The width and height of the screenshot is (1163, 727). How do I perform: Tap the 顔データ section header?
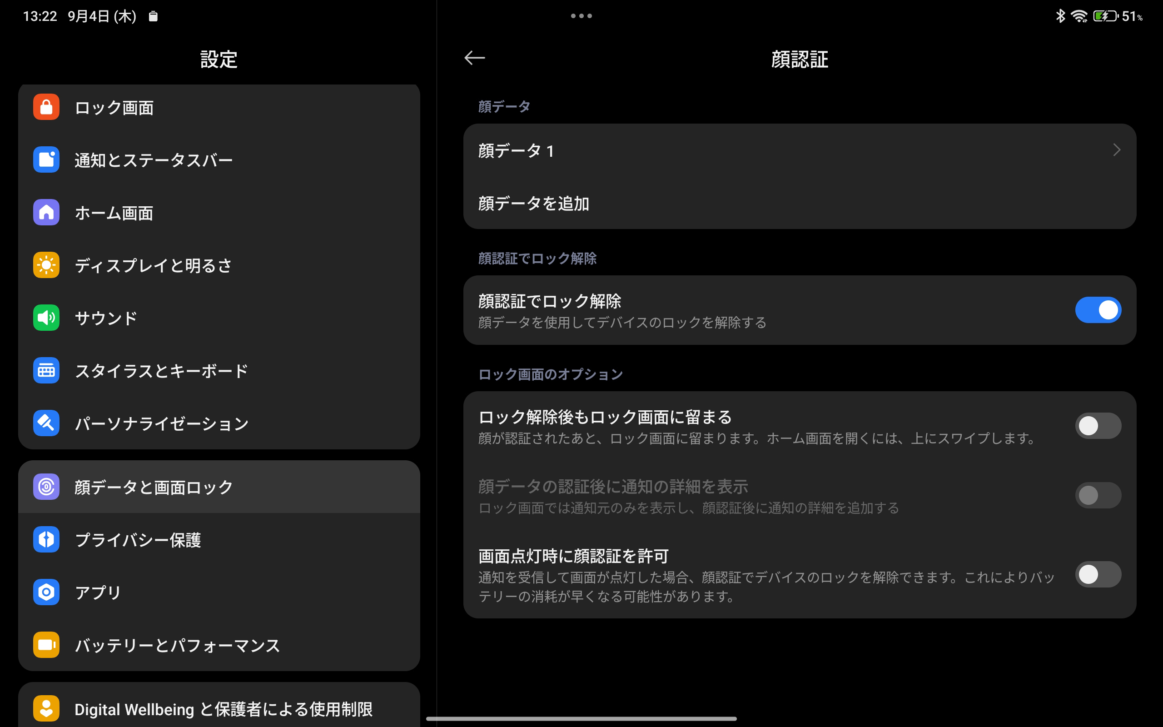pos(504,106)
